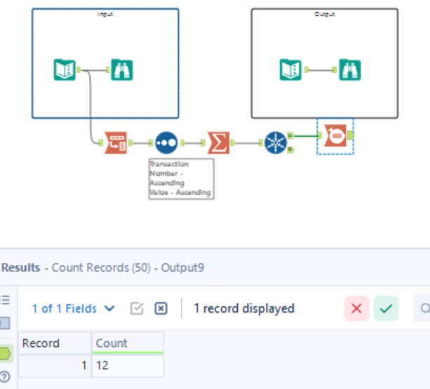Click the 1 record displayed label

pos(244,308)
